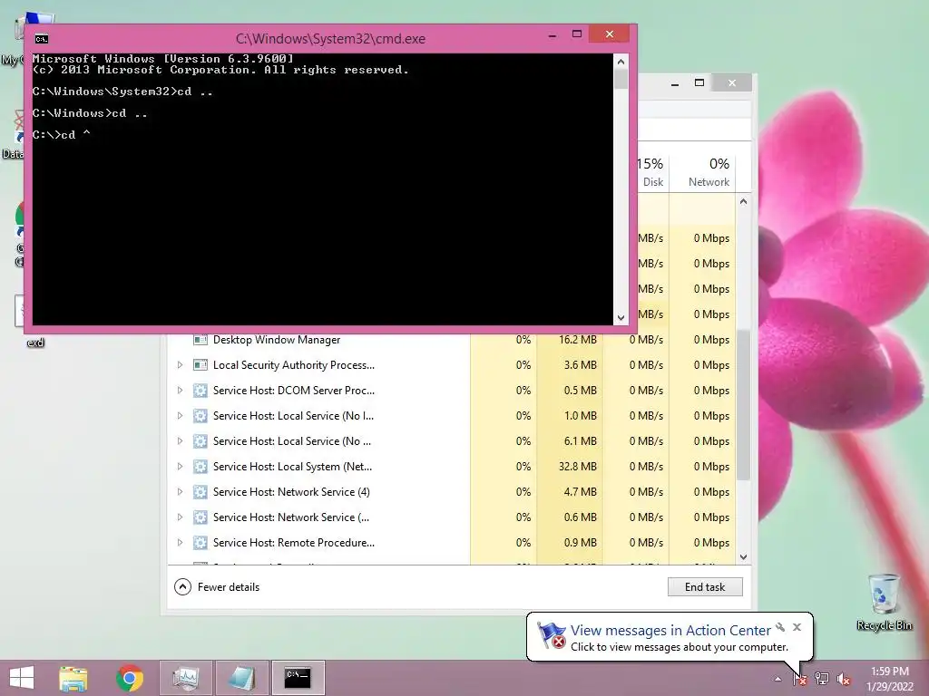Screen dimensions: 929x696
Task: Click the Task Manager vertical scrollbar thumb
Action: point(744,405)
